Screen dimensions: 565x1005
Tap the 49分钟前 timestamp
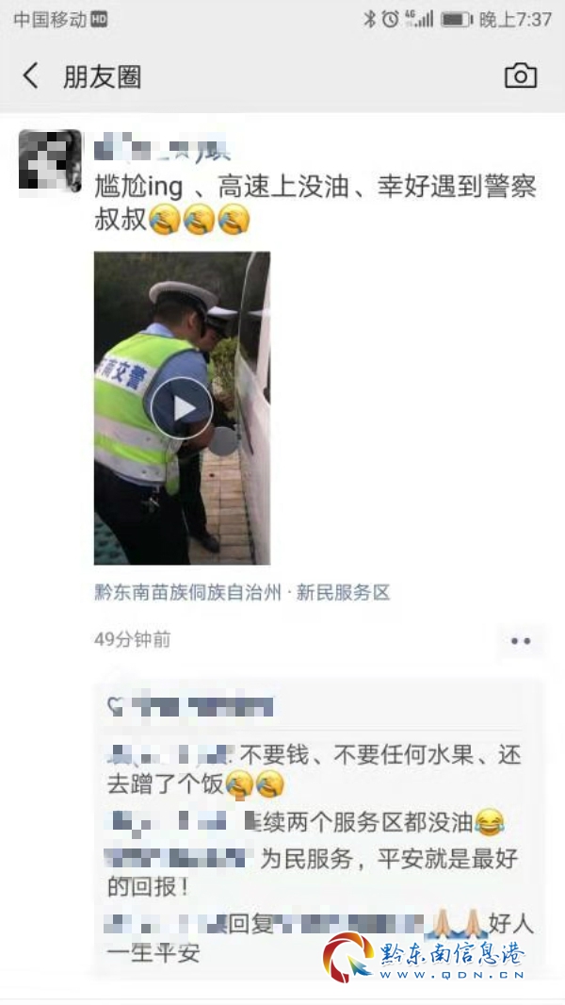click(133, 639)
